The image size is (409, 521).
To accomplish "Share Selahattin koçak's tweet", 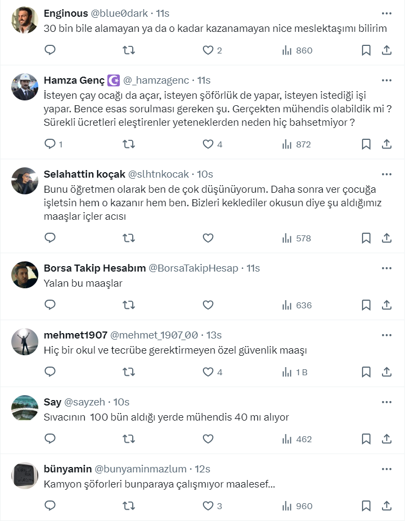I will coord(386,238).
